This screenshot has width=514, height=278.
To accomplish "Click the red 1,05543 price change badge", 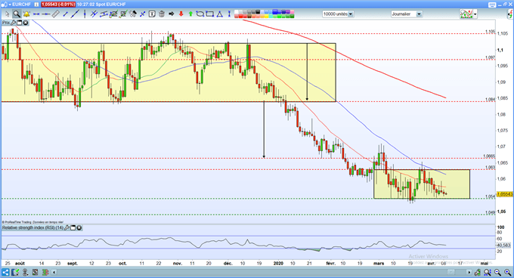I will [x=58, y=5].
